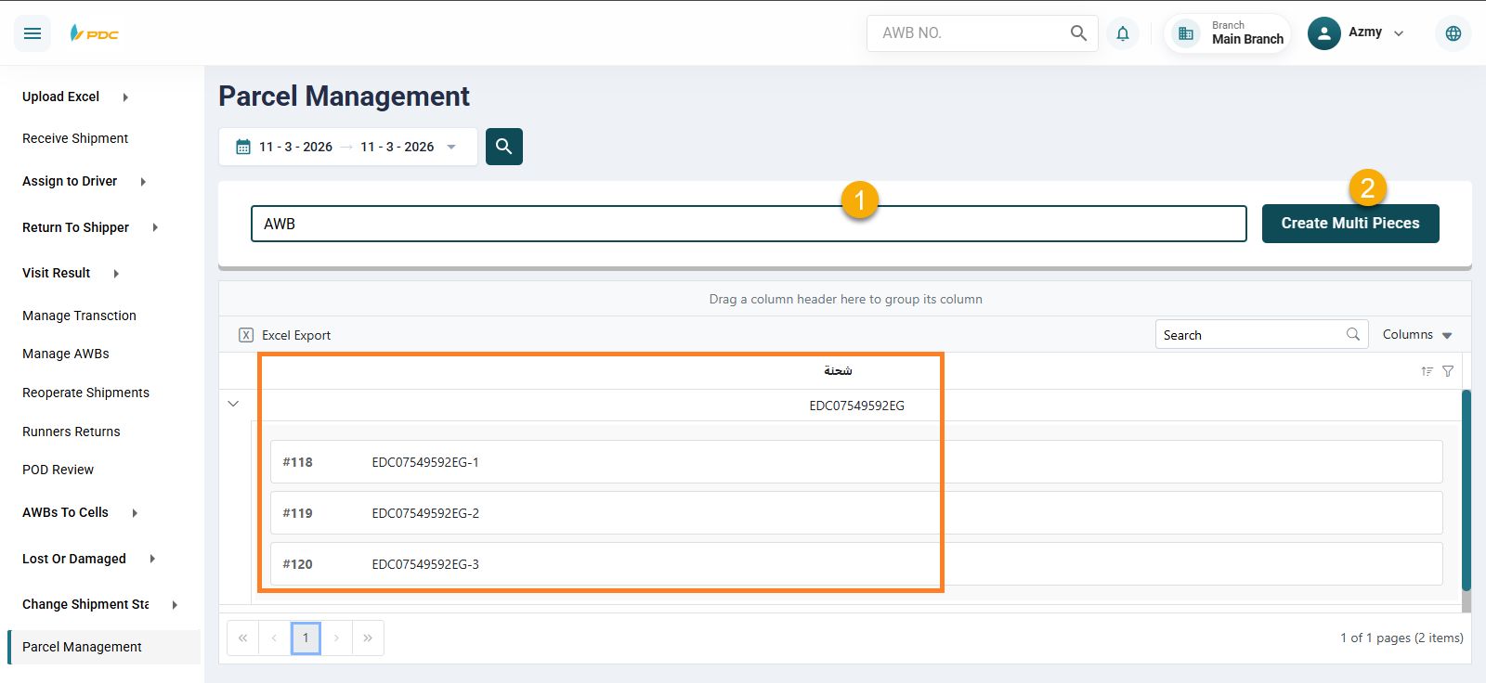
Task: Open the calendar date picker icon
Action: coord(243,147)
